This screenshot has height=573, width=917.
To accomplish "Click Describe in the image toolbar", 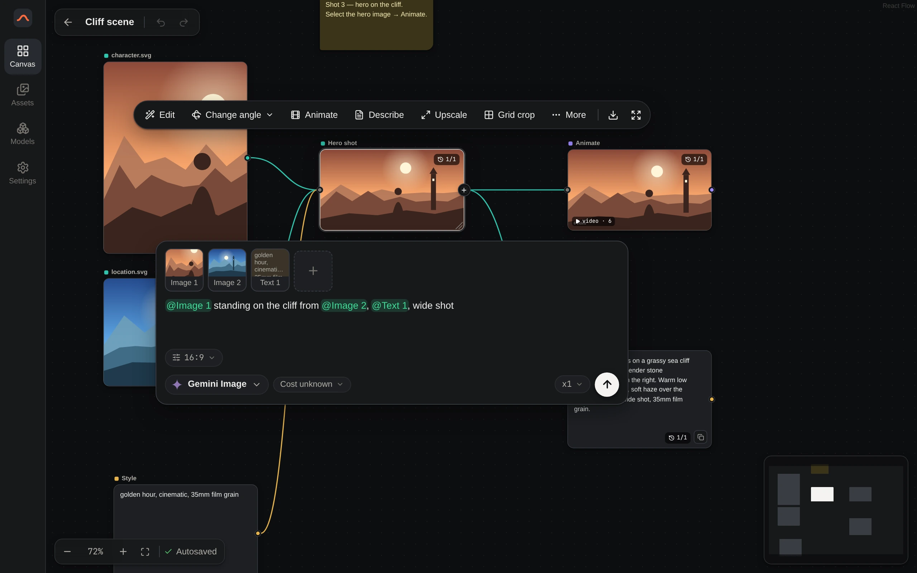I will click(379, 115).
